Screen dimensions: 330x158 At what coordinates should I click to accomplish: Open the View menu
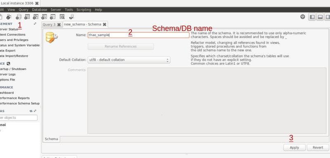coord(11,9)
